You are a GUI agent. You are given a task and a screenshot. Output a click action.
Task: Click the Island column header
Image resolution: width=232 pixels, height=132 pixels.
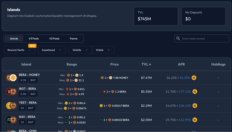(x=26, y=64)
